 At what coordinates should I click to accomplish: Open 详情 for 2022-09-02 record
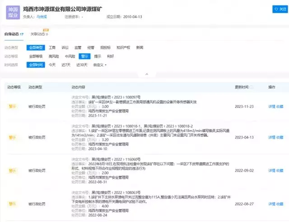point(272,171)
